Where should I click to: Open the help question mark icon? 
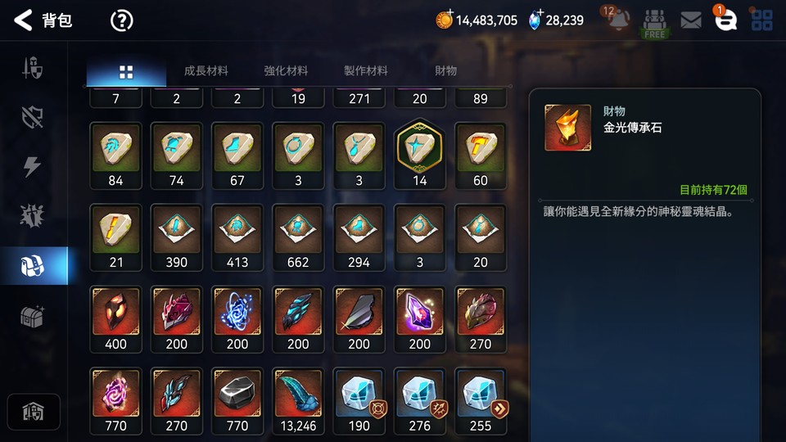(x=121, y=20)
